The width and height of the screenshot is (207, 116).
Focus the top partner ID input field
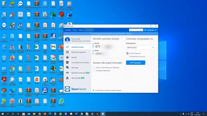pyautogui.click(x=136, y=30)
